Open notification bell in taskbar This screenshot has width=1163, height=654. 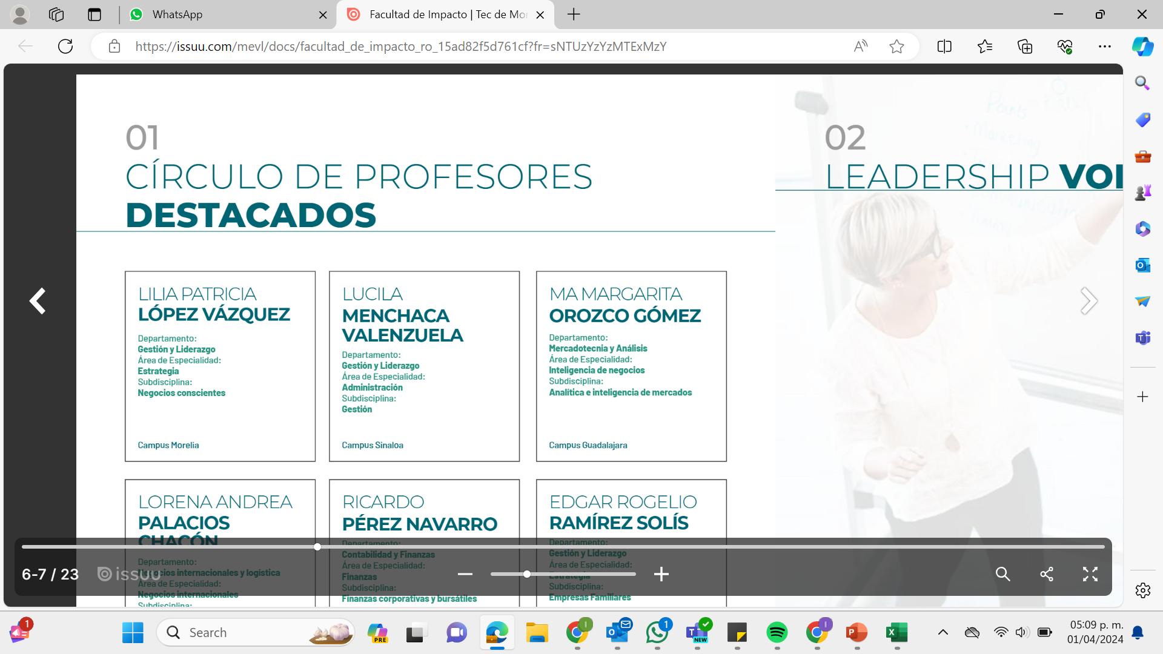point(1138,633)
